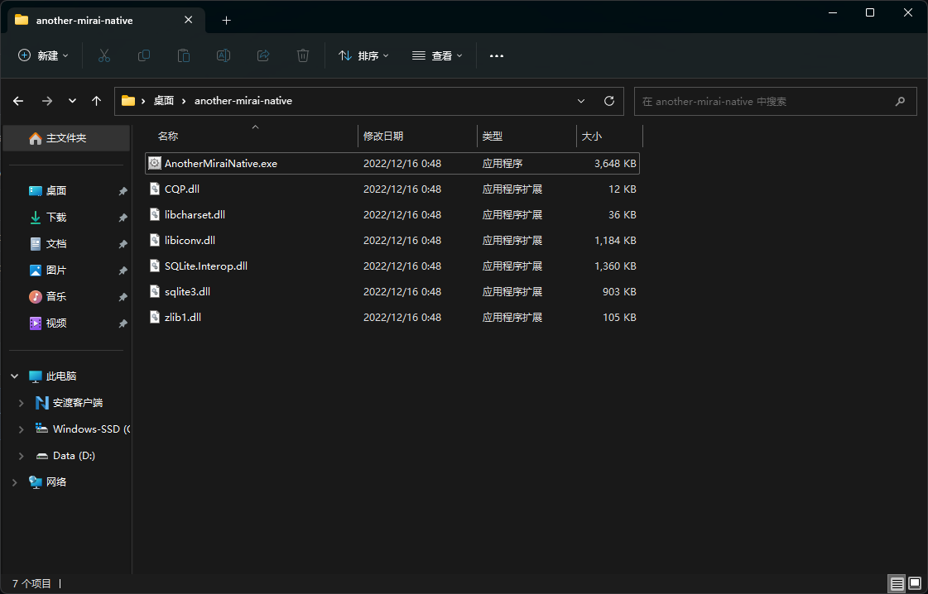
Task: Click the Copy icon in toolbar
Action: tap(144, 55)
